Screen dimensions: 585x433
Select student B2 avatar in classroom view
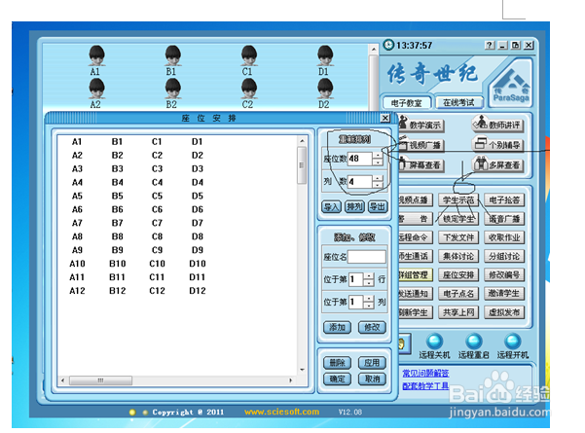(172, 89)
